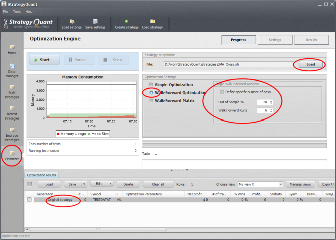336x240 pixels.
Task: Go to Build strategies section
Action: pyautogui.click(x=12, y=92)
